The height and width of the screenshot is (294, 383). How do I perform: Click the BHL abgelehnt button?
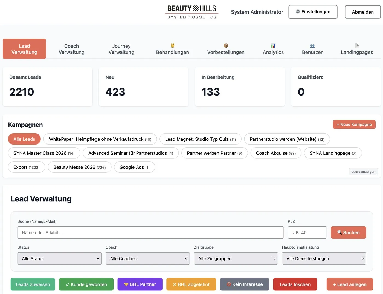[191, 284]
